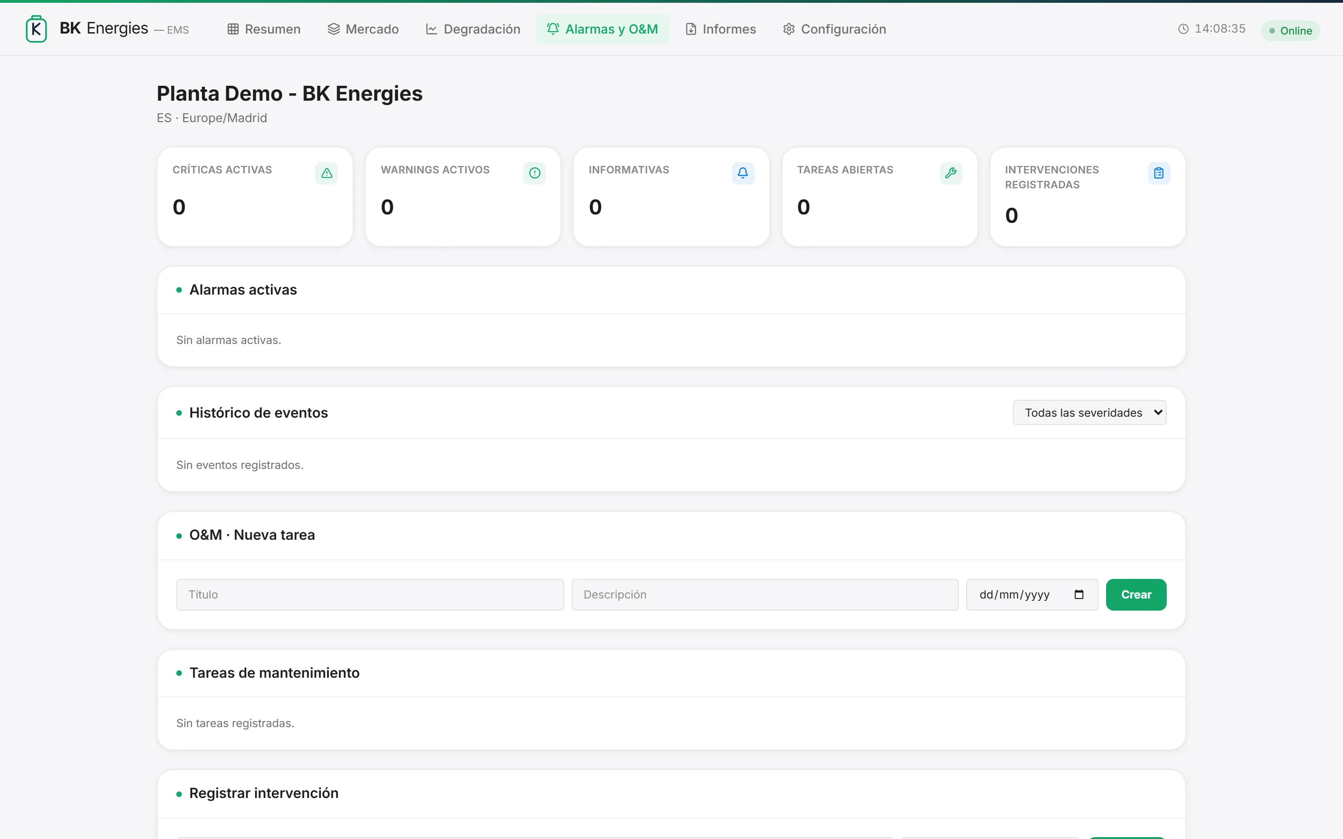The height and width of the screenshot is (839, 1343).
Task: Click the dd/mm/yyyy date field
Action: [1031, 594]
